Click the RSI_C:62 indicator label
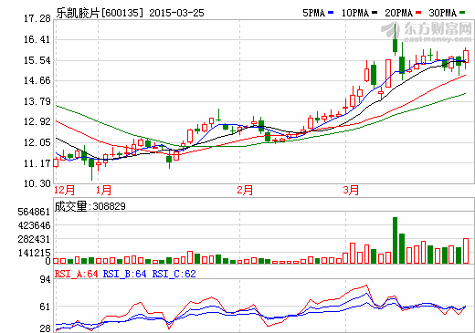The height and width of the screenshot is (333, 475). click(174, 274)
